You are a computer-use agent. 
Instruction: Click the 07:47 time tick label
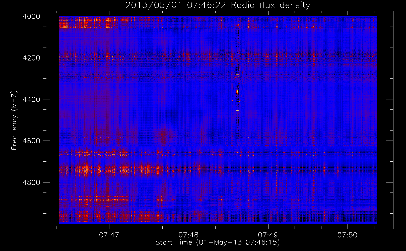[109, 235]
